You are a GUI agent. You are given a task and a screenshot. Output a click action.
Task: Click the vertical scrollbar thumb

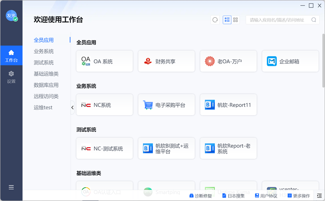(x=323, y=61)
